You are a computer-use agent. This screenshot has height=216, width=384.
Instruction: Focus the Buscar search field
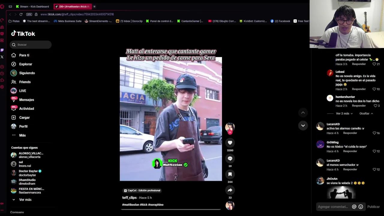31,45
